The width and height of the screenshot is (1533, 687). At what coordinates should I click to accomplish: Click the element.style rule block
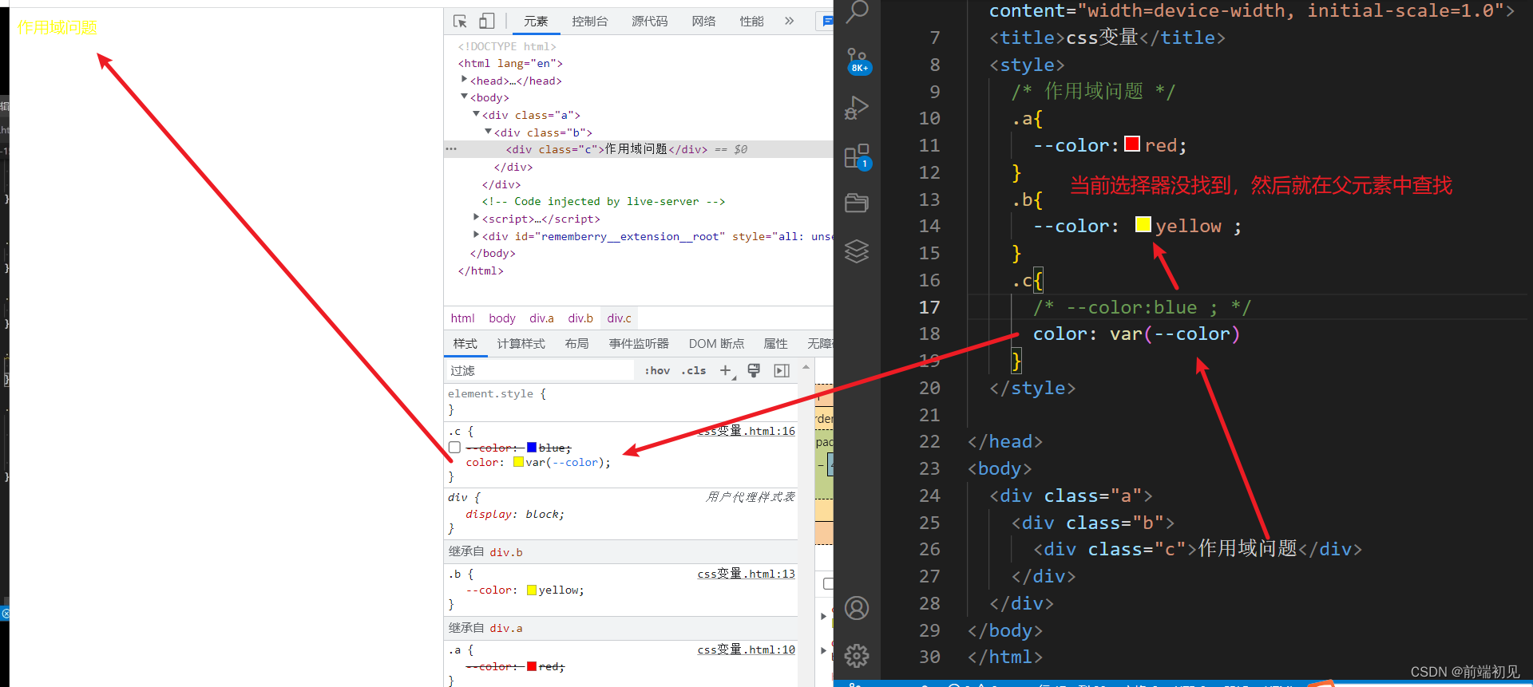point(620,401)
